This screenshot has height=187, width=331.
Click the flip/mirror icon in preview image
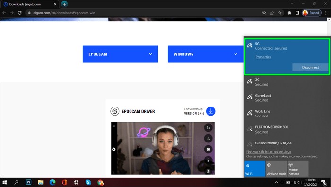[x=208, y=138]
